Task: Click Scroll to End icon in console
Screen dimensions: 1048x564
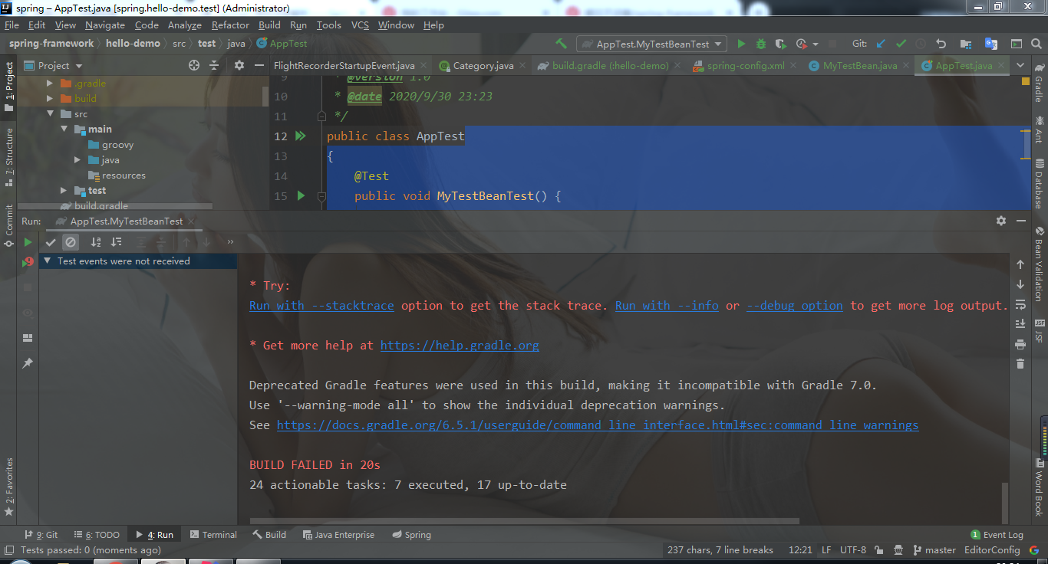Action: coord(1020,324)
